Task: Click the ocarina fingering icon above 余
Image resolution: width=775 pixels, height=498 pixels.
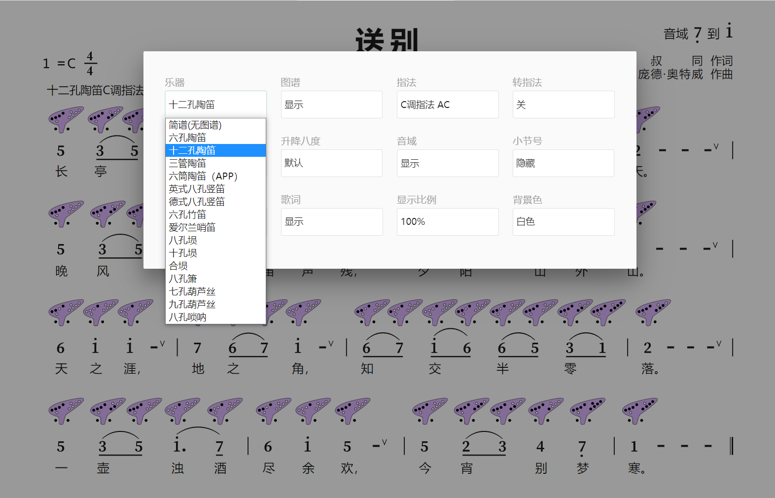Action: tap(313, 411)
